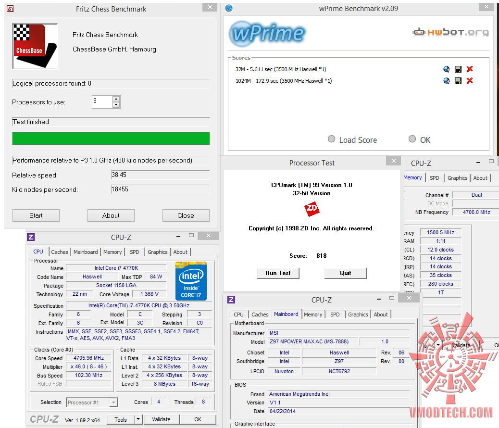The image size is (499, 428).
Task: Open the Tools dropdown arrow in CPU-Z
Action: coord(138,419)
